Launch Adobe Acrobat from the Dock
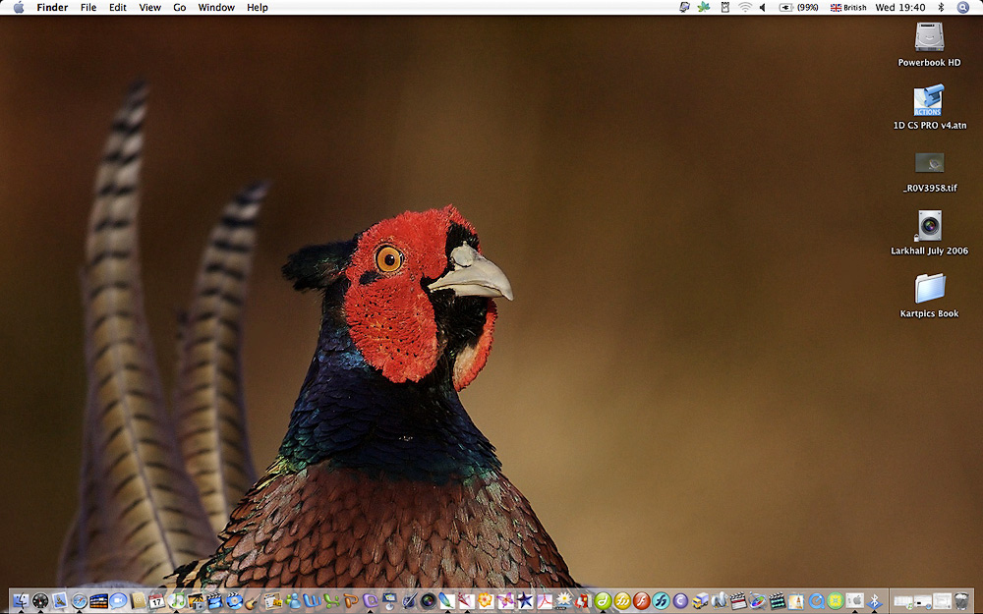 coord(545,601)
